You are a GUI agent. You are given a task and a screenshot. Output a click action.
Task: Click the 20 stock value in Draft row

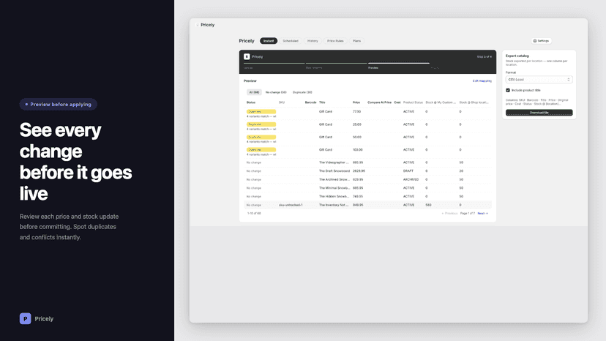(x=461, y=171)
